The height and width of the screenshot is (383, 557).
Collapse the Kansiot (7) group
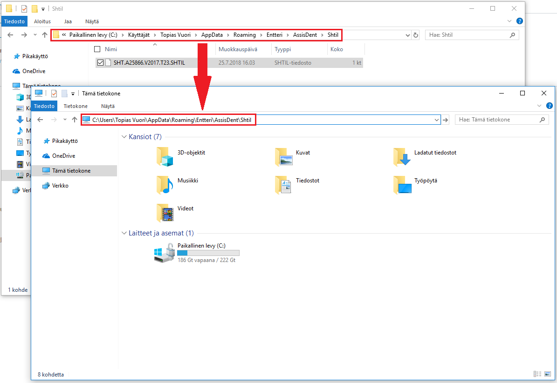pos(124,137)
